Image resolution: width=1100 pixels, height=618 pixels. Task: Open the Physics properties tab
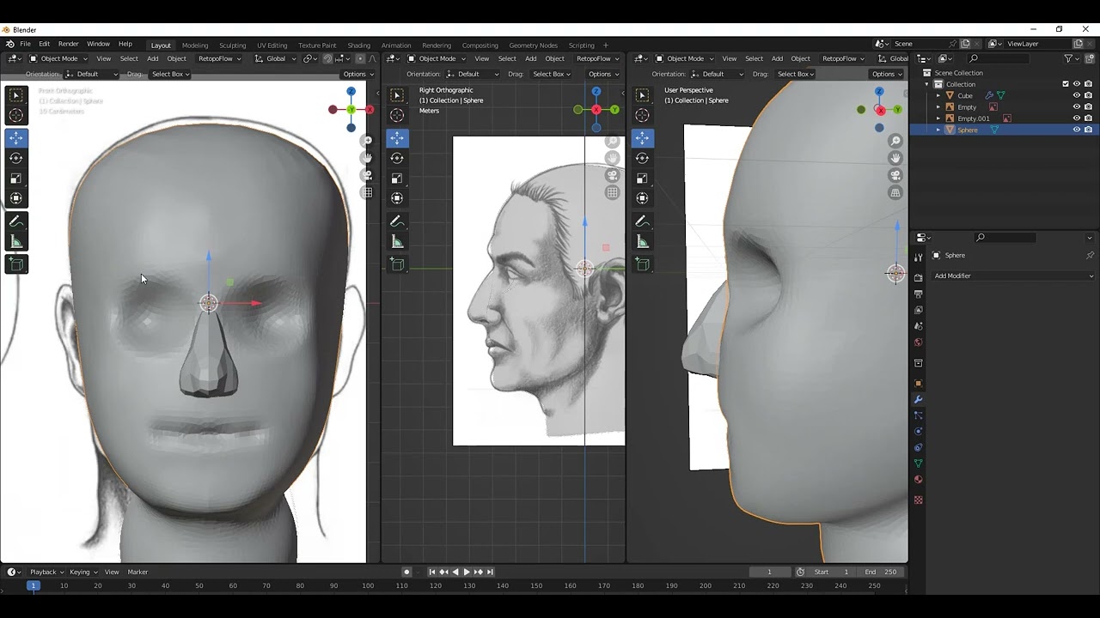tap(918, 431)
